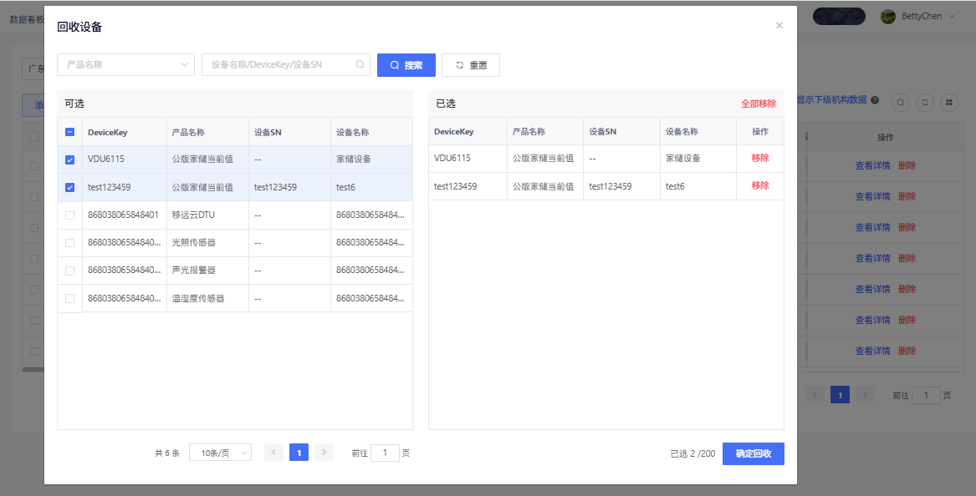Image resolution: width=976 pixels, height=496 pixels.
Task: Click 全部移除 to clear selected devices
Action: point(758,104)
